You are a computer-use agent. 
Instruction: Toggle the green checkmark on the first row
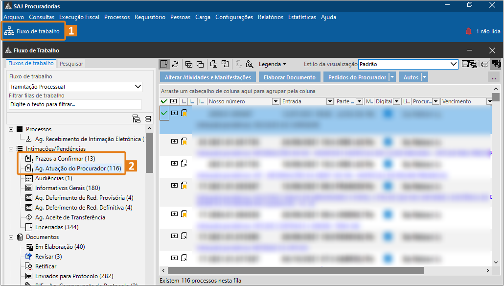[164, 113]
